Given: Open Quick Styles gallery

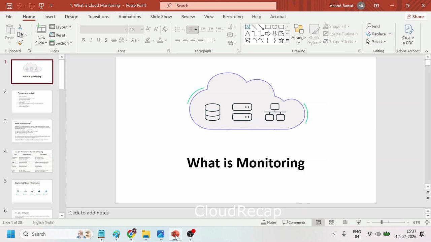Looking at the screenshot, I should click(x=314, y=34).
